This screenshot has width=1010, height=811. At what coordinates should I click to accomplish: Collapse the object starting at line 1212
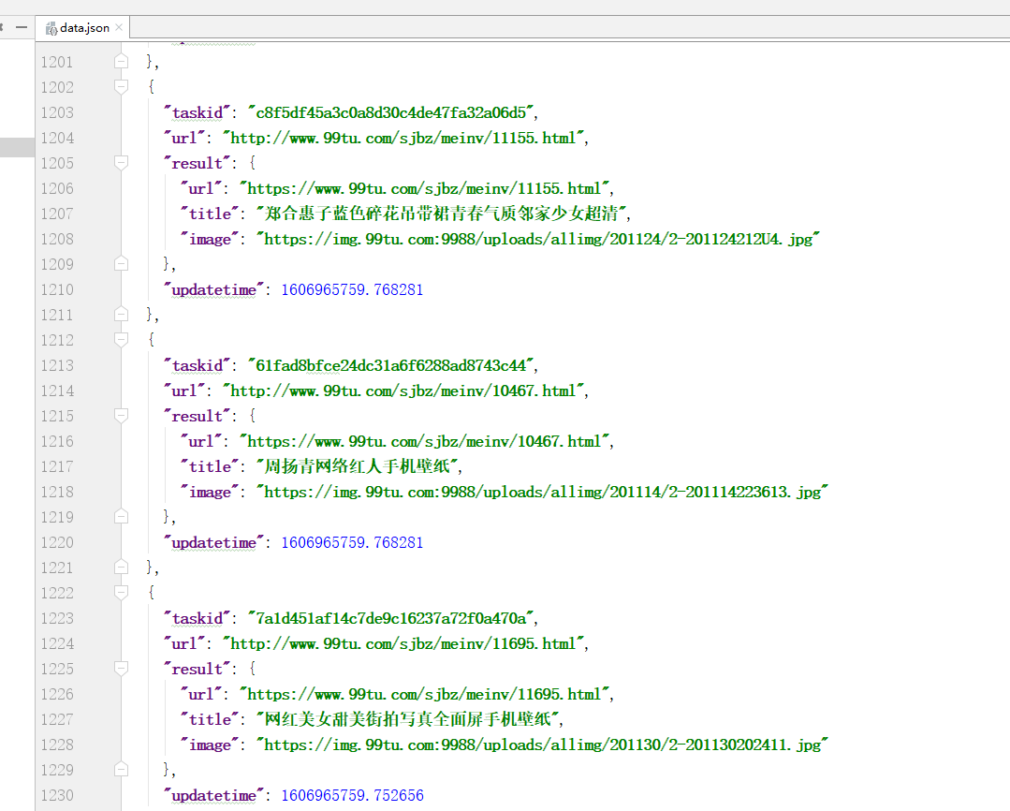tap(121, 339)
